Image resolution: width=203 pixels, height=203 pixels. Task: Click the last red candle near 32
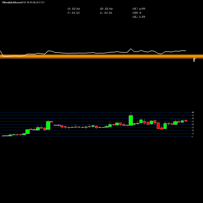click(x=186, y=121)
